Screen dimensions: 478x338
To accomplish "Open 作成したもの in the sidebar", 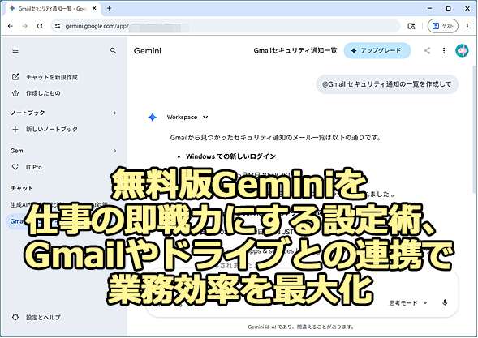I will click(36, 93).
